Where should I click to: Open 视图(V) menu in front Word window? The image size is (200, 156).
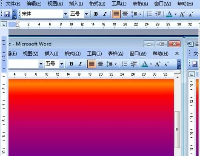pyautogui.click(x=31, y=54)
